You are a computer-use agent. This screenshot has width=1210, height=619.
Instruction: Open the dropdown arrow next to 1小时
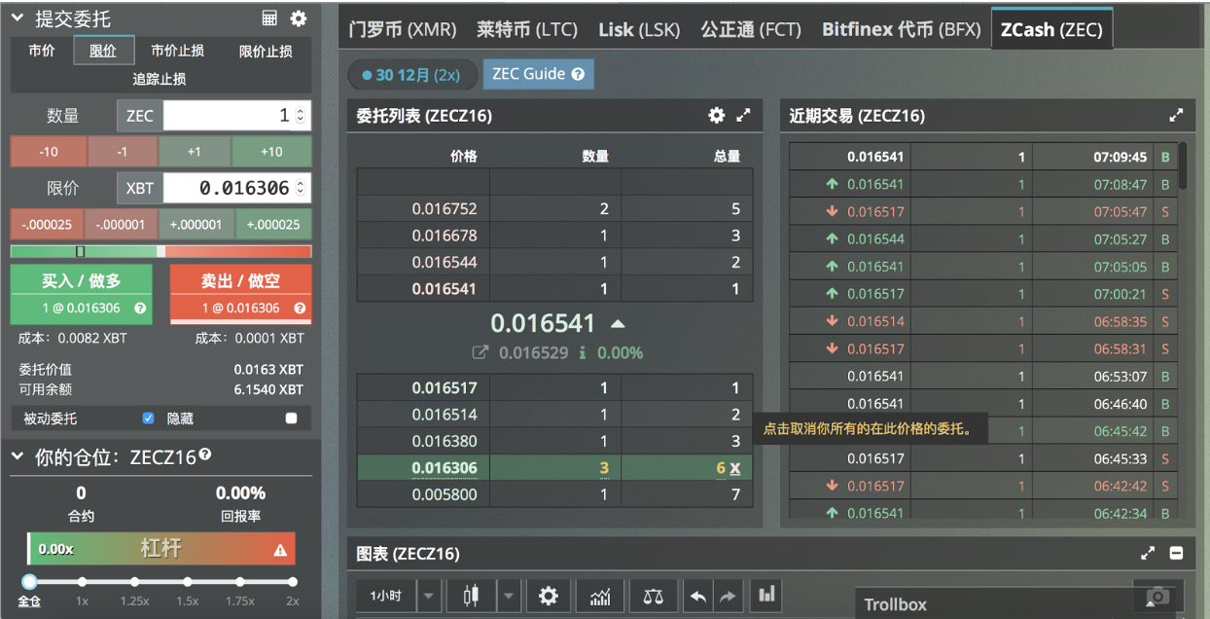pos(428,595)
